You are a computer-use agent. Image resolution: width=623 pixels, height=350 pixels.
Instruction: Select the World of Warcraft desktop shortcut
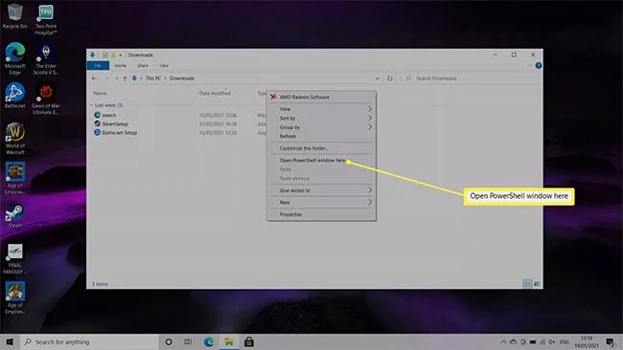pyautogui.click(x=15, y=139)
